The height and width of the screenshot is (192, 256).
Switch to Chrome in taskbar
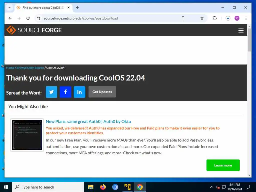pos(140,187)
